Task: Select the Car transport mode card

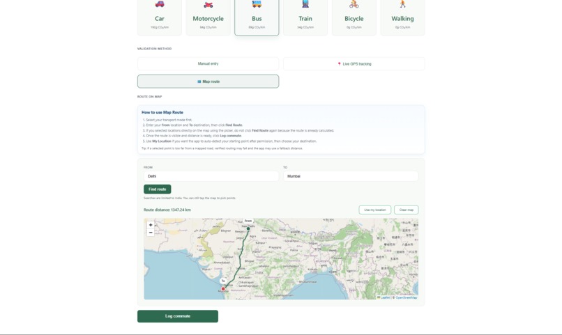Action: pyautogui.click(x=160, y=17)
